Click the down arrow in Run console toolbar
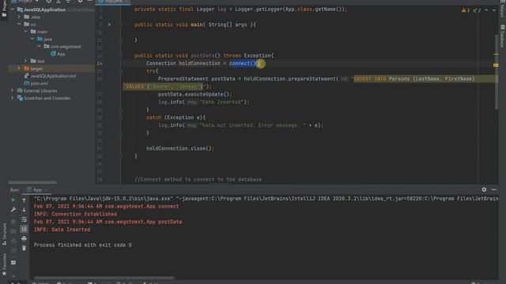The image size is (506, 284). click(x=24, y=210)
